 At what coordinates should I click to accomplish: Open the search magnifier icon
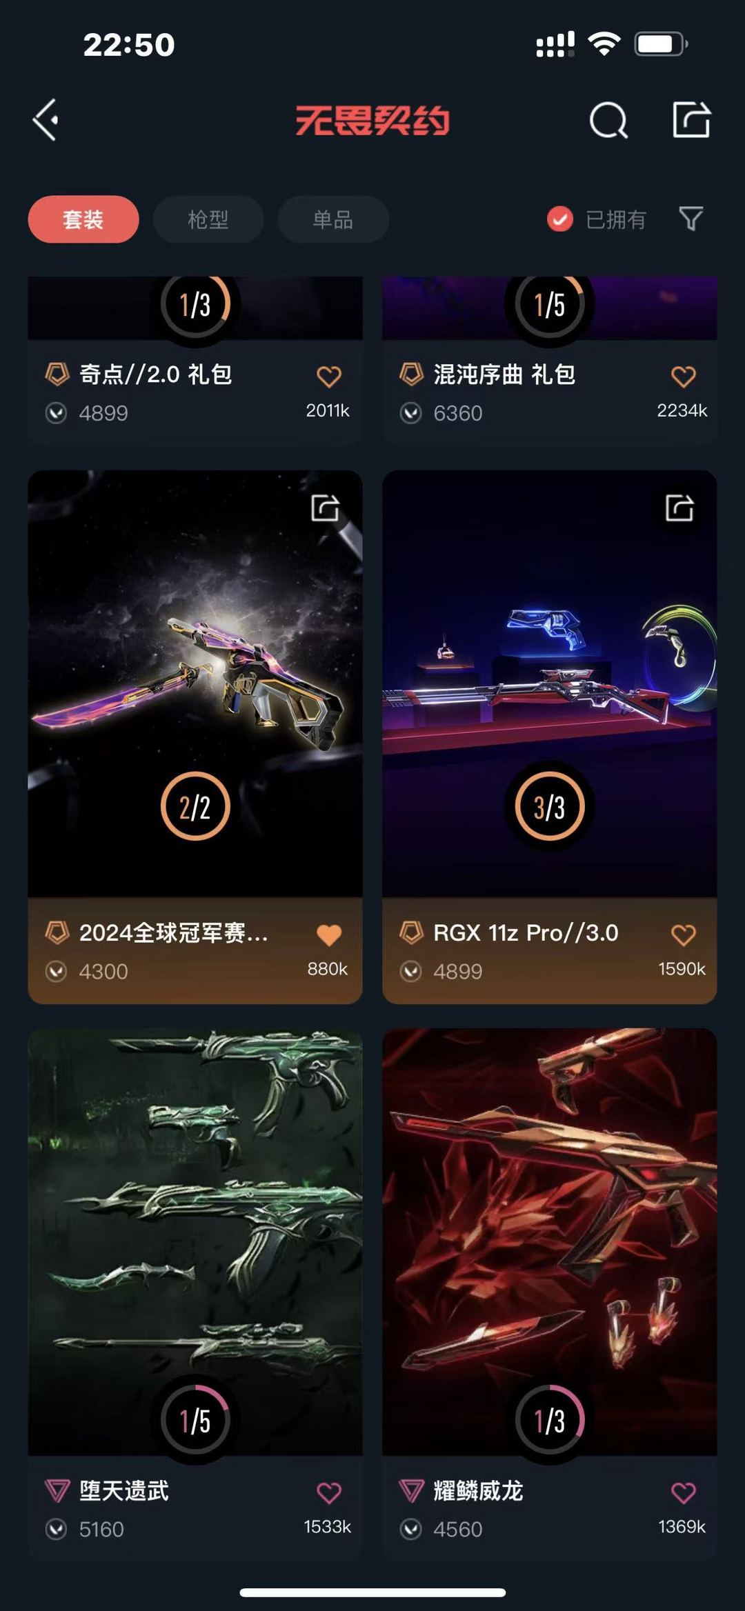click(608, 121)
